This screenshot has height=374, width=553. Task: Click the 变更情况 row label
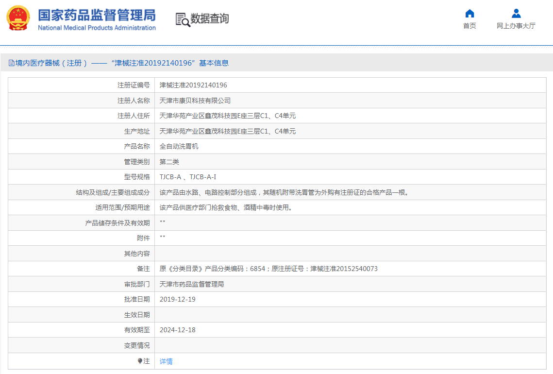[137, 345]
